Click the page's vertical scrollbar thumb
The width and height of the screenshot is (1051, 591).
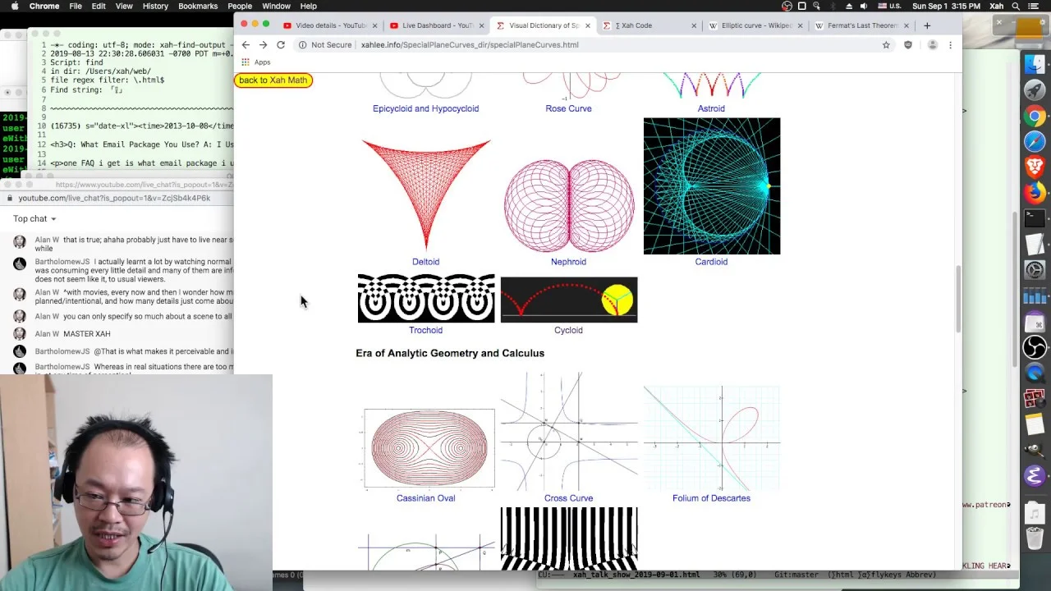(957, 299)
